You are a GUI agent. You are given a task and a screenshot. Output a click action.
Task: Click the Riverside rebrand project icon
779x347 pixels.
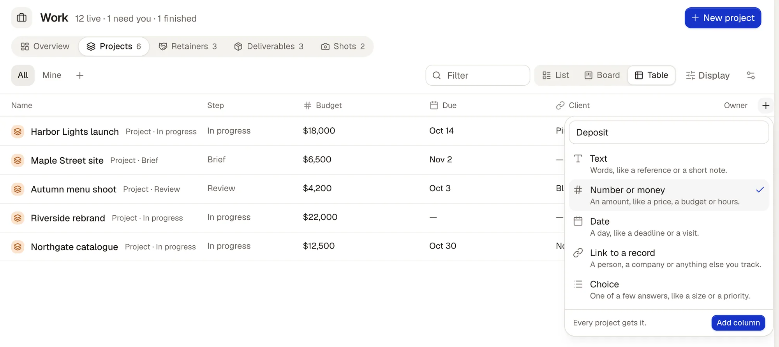(x=18, y=218)
